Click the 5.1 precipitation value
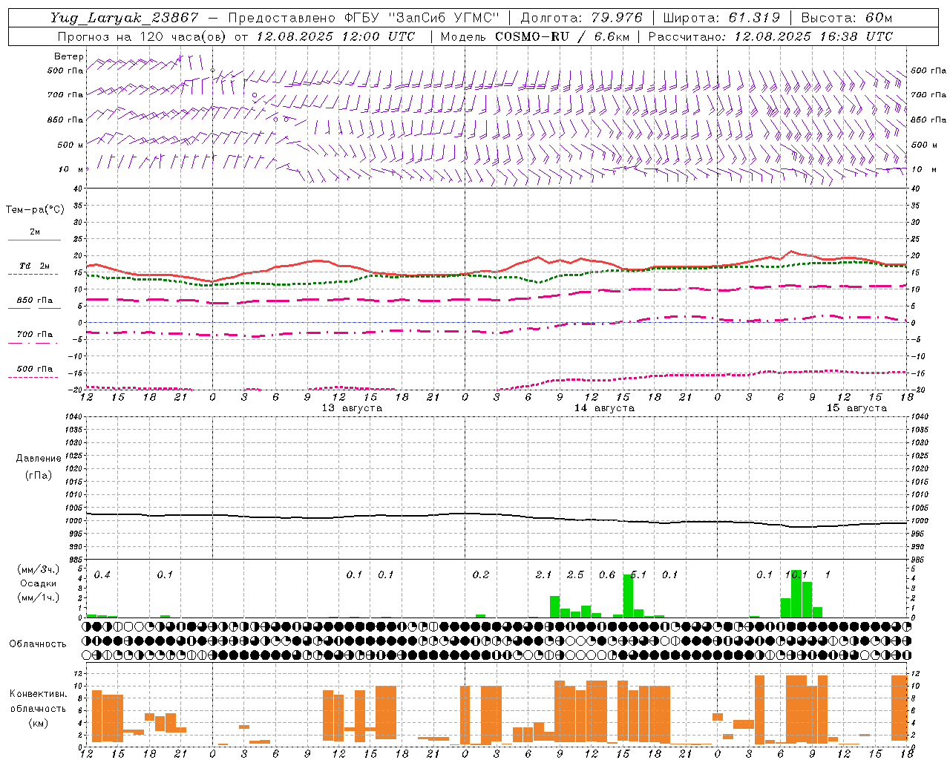 [638, 574]
